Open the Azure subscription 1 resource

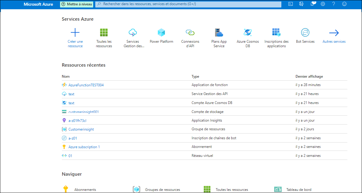pos(84,147)
